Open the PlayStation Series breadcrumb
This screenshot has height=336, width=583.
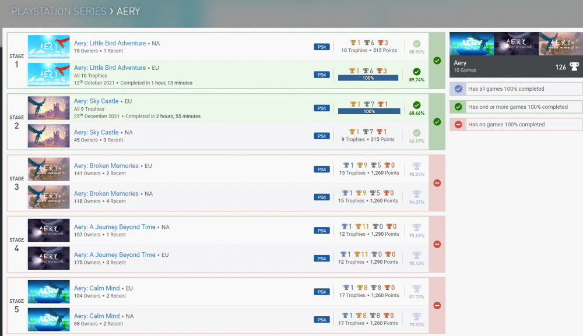point(58,11)
